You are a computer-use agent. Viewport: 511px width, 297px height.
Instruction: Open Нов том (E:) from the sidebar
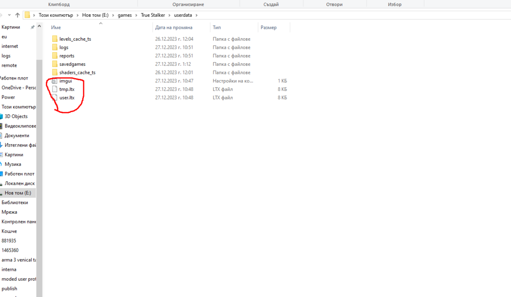click(18, 192)
